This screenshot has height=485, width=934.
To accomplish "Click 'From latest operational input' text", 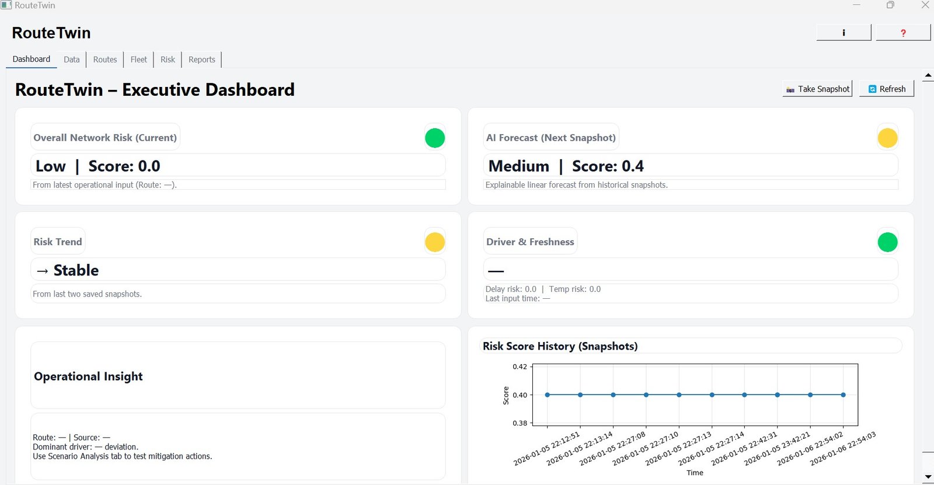I will point(104,185).
